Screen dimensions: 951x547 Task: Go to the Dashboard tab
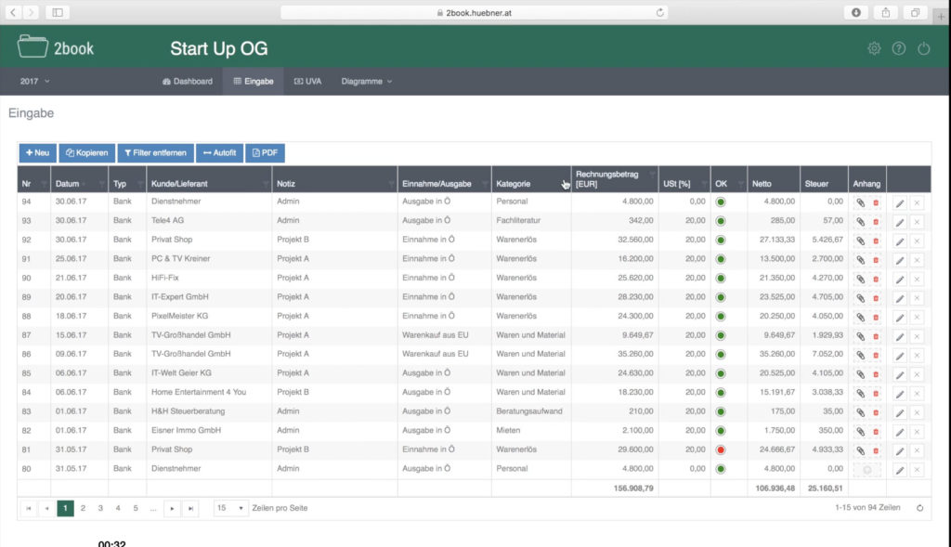188,82
